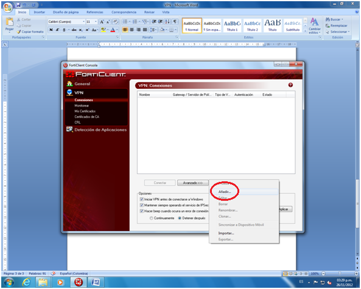Toggle Iniciar VPN antes de conectarse checkbox
This screenshot has width=361, height=289.
tap(142, 200)
